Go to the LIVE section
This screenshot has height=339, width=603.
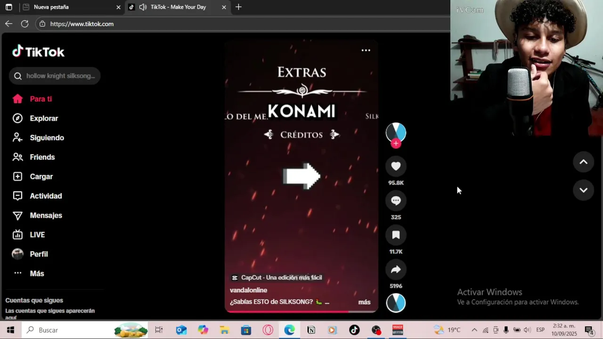37,234
